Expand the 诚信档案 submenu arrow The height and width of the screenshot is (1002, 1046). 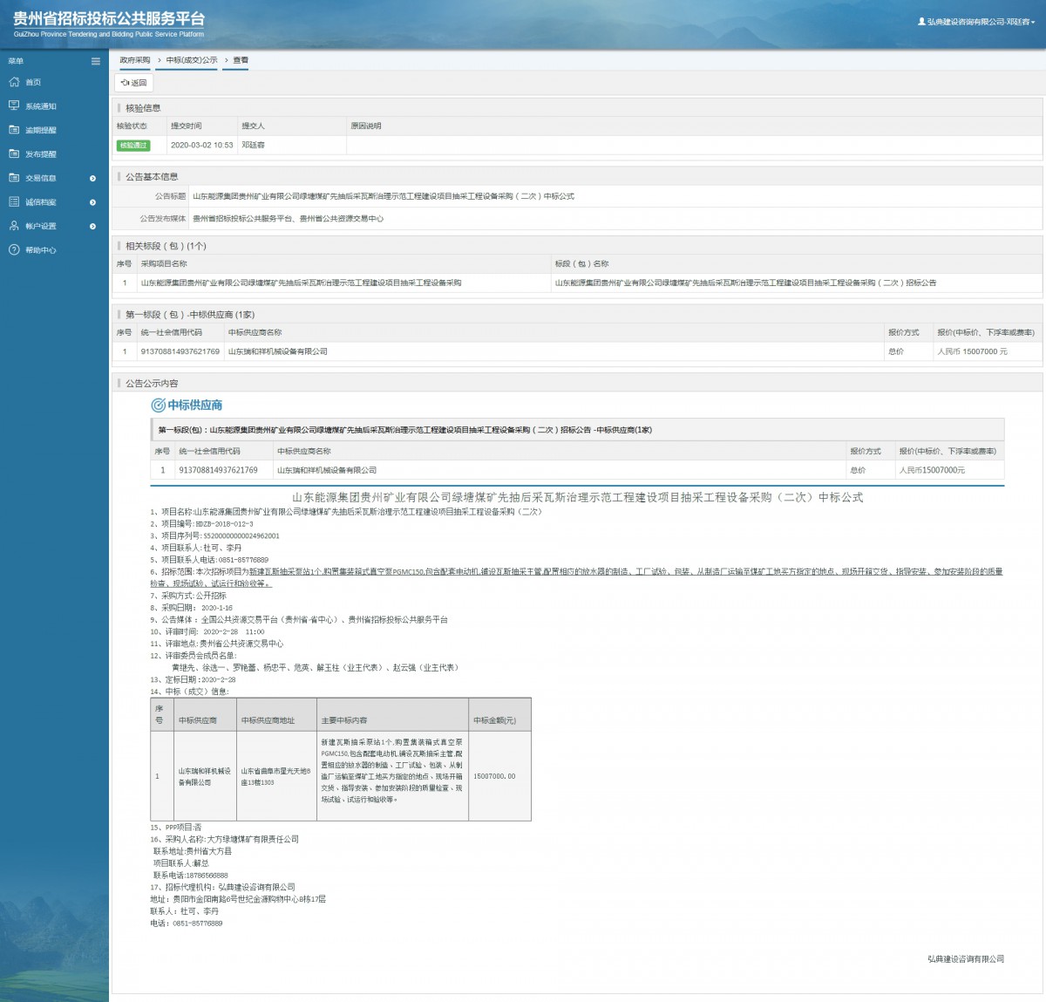point(93,202)
